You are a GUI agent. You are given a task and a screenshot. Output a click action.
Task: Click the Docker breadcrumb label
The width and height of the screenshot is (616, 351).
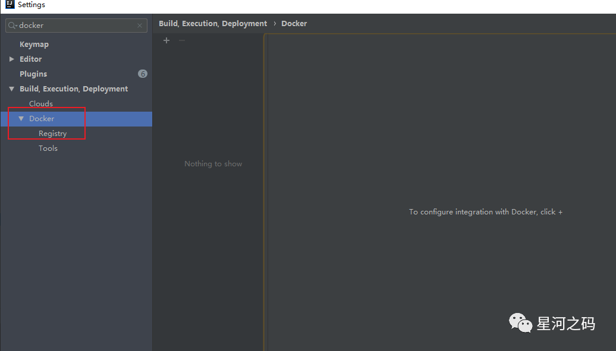294,24
